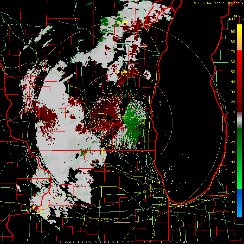244x244 pixels.
Task: Click the 60 value on the velocity scale
Action: [233, 62]
